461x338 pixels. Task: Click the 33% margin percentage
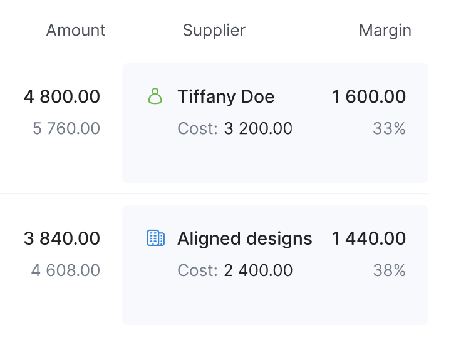tap(389, 129)
